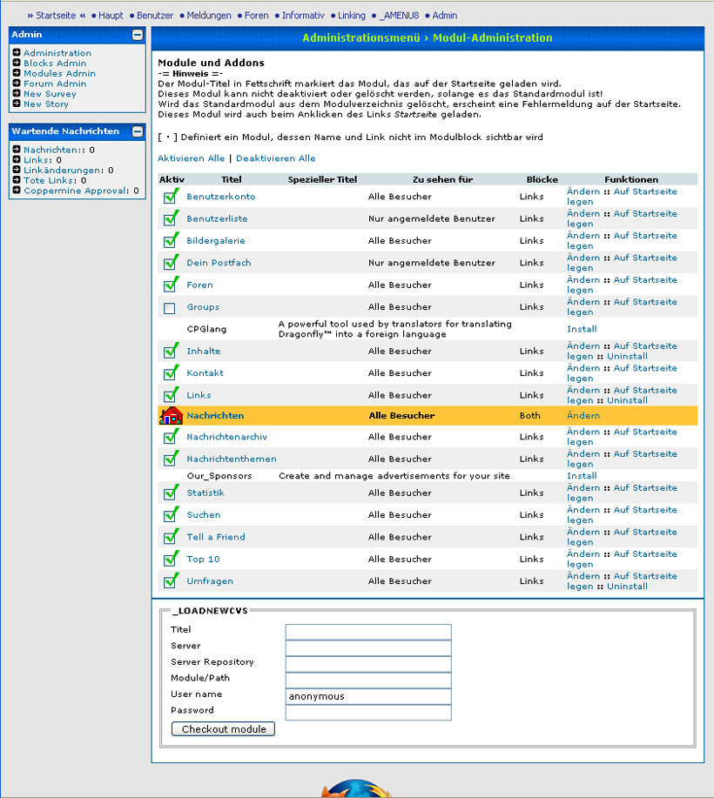Viewport: 714px width, 798px height.
Task: Toggle active checkmark for Umfragen module
Action: [x=172, y=580]
